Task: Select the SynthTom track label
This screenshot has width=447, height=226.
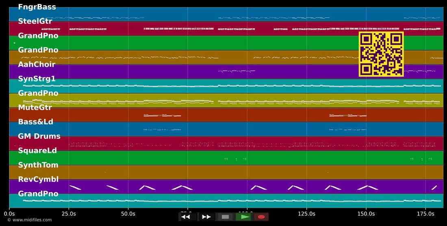Action: coord(38,165)
